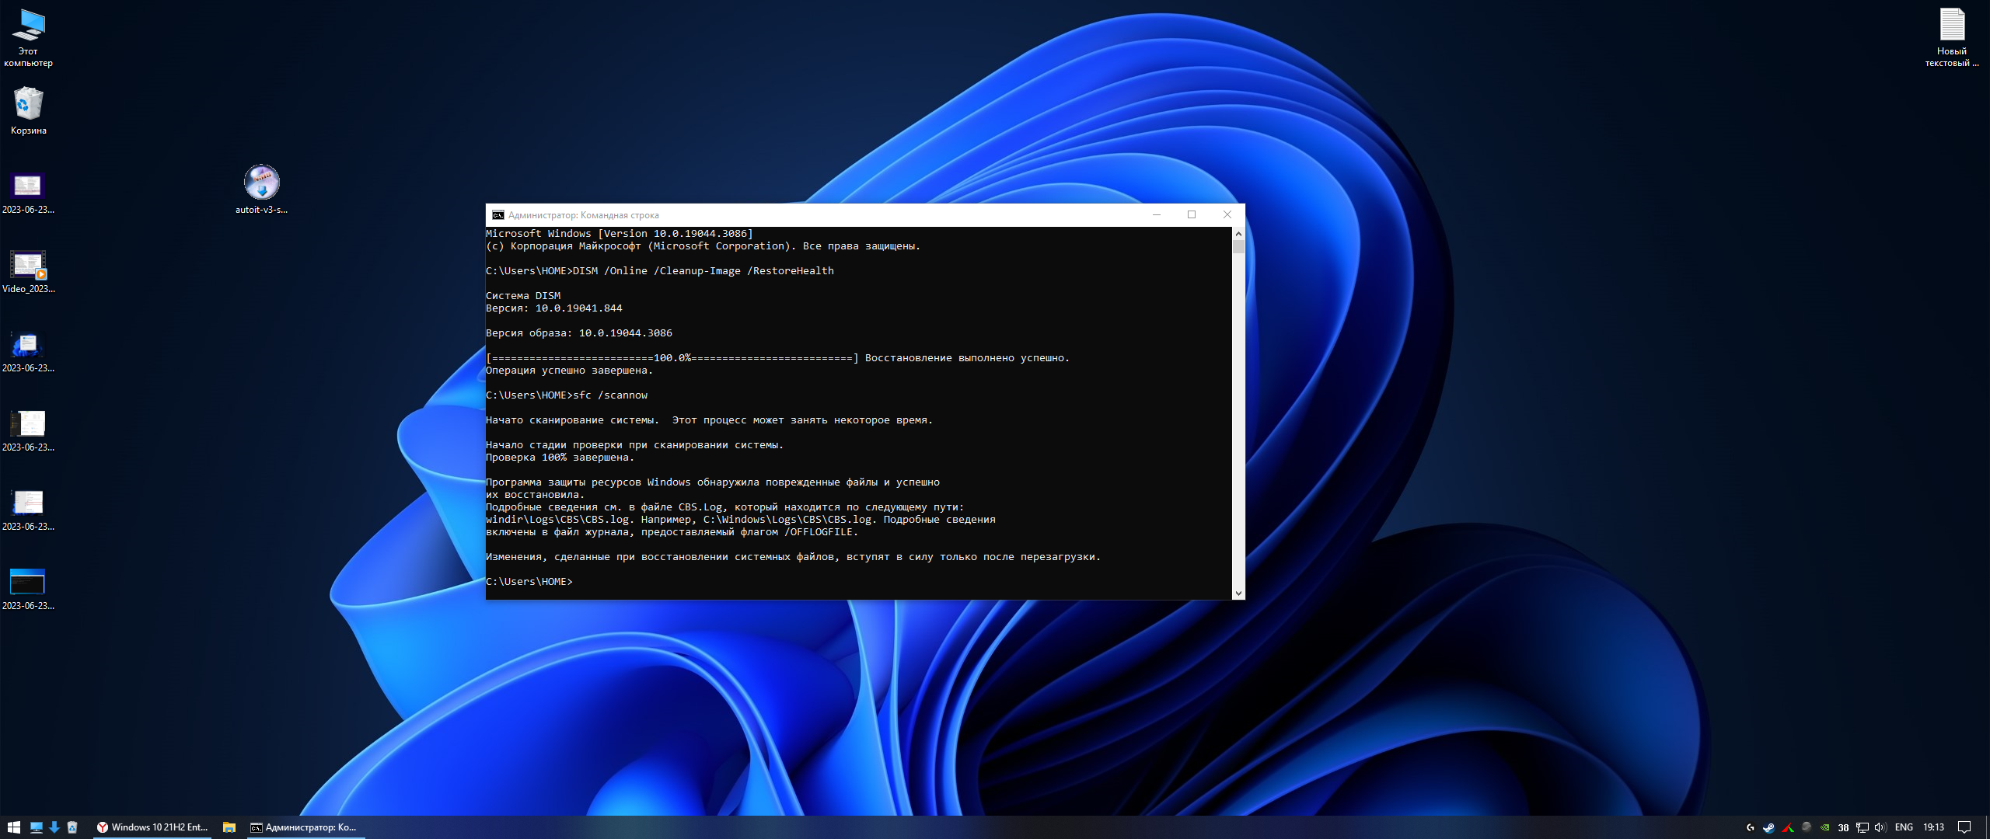Screen dimensions: 1990x839
Task: Switch the ENG input language indicator
Action: (x=1904, y=827)
